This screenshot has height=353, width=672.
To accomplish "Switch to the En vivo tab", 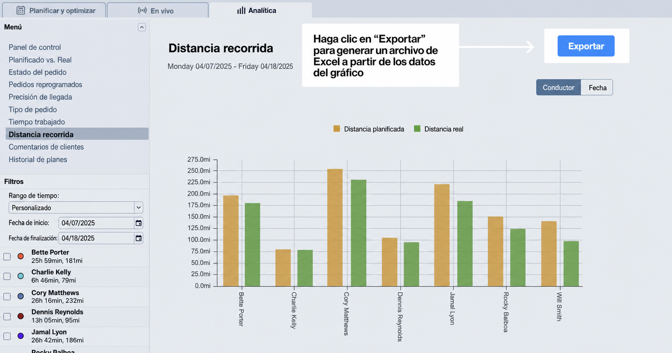I will pyautogui.click(x=157, y=10).
